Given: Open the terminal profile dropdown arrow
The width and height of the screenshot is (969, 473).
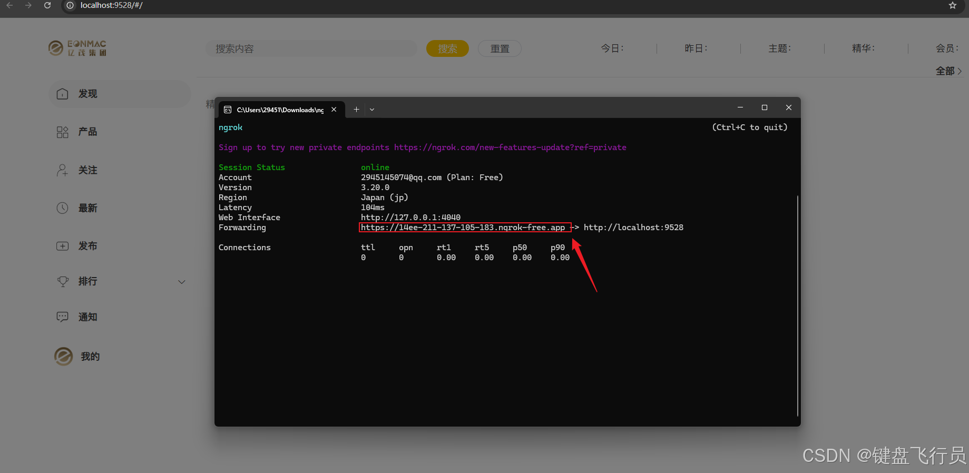Looking at the screenshot, I should [x=372, y=110].
